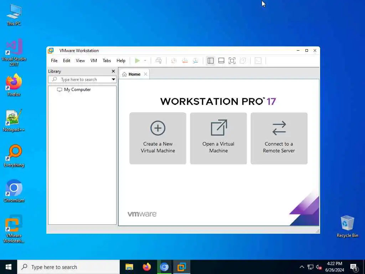Click the console view toolbar icon
The width and height of the screenshot is (365, 274).
coord(258,61)
